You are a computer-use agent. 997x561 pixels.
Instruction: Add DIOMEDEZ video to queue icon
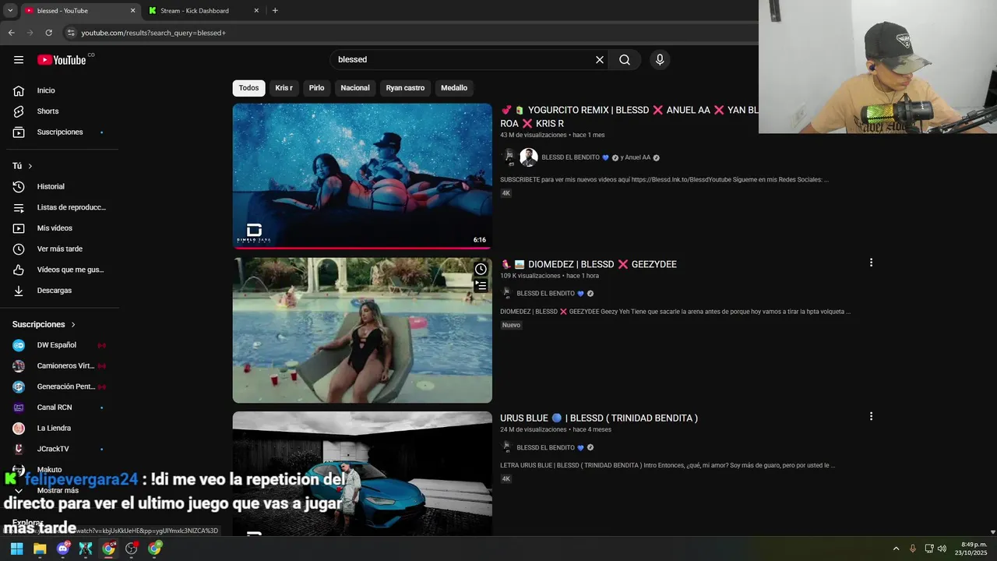point(481,286)
